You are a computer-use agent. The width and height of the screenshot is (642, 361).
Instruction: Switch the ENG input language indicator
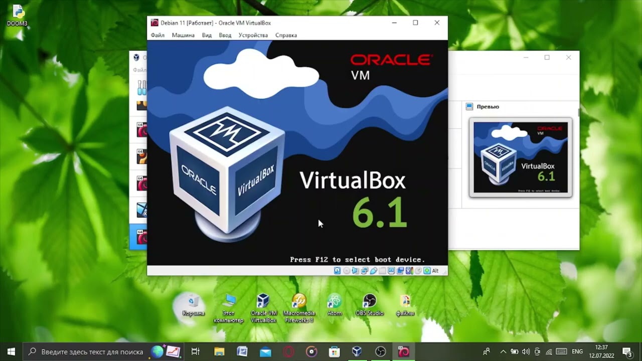tap(577, 351)
